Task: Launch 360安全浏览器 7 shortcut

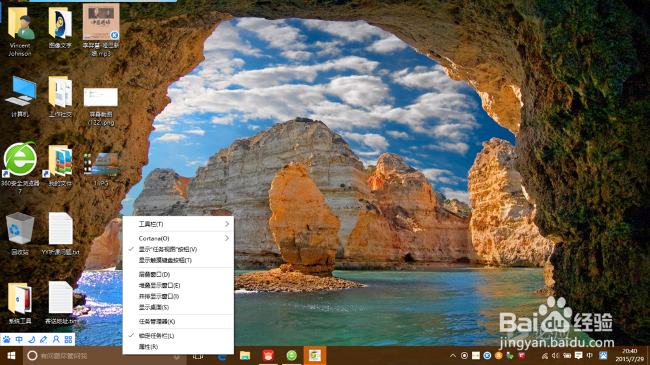Action: click(x=20, y=168)
